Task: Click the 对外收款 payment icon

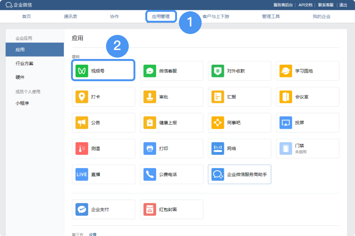Action: click(x=218, y=71)
